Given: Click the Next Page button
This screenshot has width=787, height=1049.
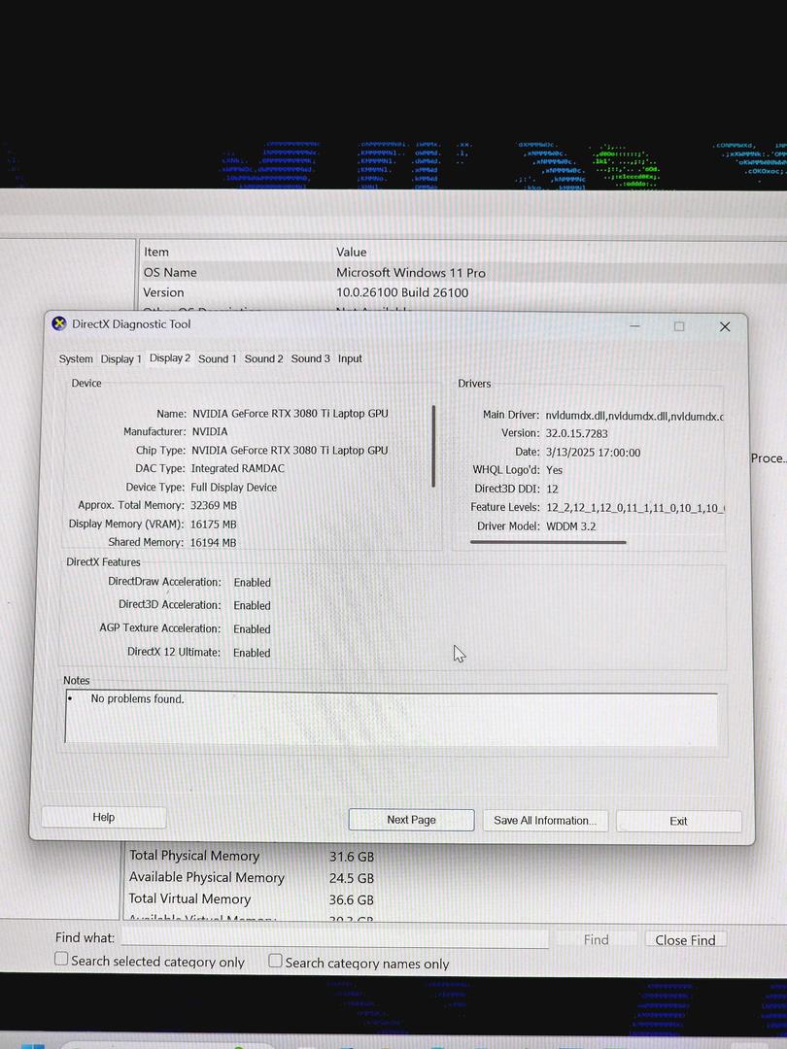Looking at the screenshot, I should 411,820.
